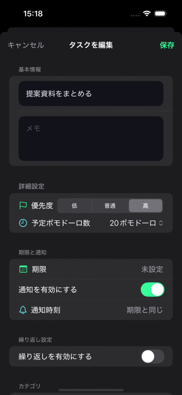This screenshot has height=395, width=182.
Task: Tap the calendar icon next to 期限
Action: [23, 269]
